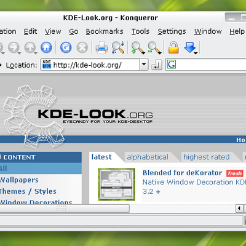This screenshot has width=246, height=246.
Task: Open the Go menu
Action: (74, 31)
